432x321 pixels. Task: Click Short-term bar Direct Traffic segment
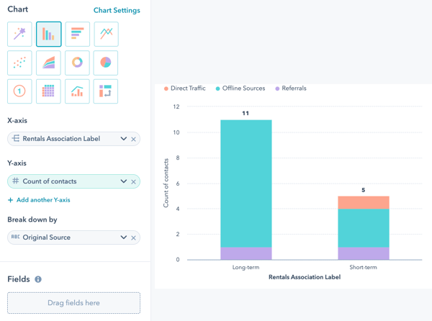(x=364, y=202)
